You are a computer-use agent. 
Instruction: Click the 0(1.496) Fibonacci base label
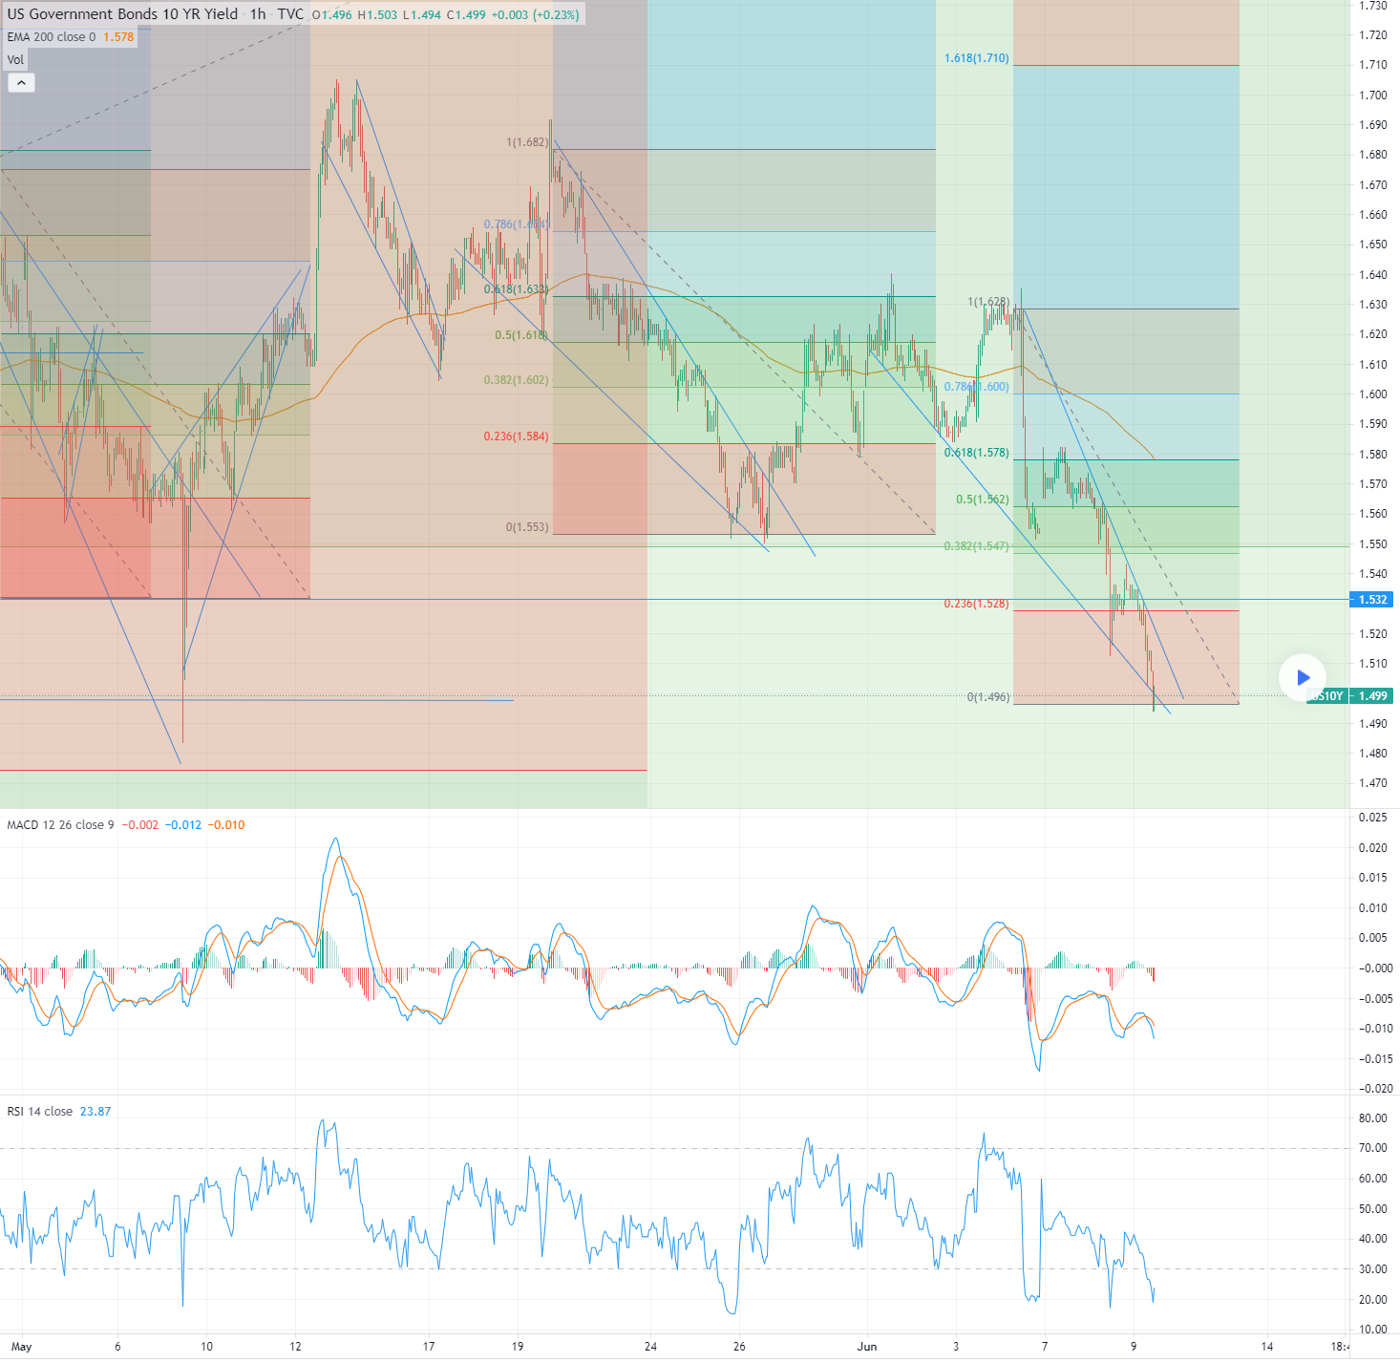click(x=987, y=697)
